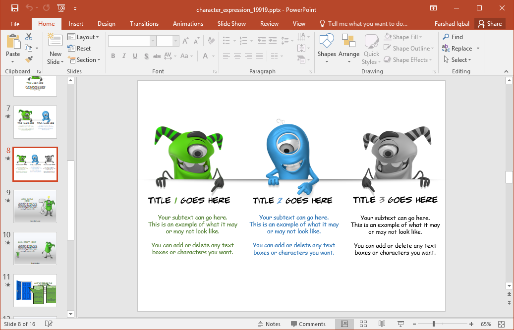
Task: Click the Copy icon in Clipboard group
Action: pos(29,48)
